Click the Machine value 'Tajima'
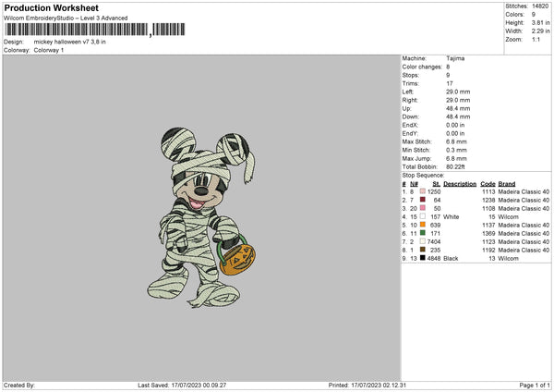The width and height of the screenshot is (554, 392). (455, 58)
